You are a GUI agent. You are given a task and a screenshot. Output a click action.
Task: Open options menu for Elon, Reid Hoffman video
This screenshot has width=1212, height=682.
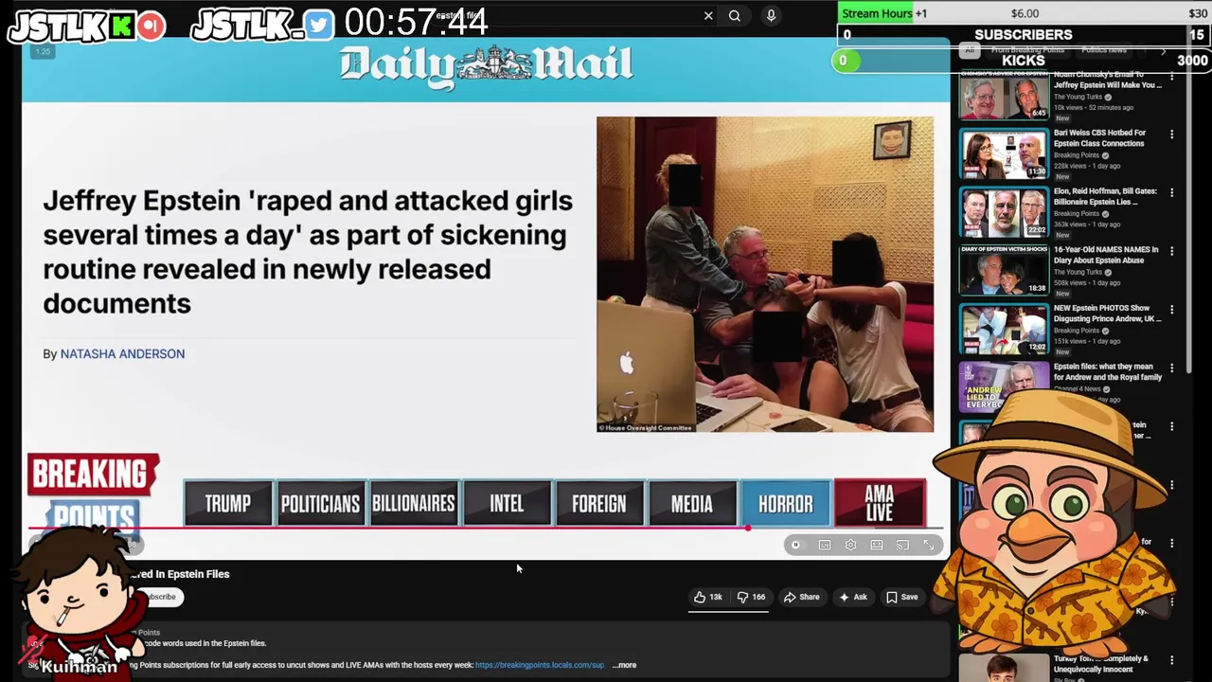tap(1171, 192)
